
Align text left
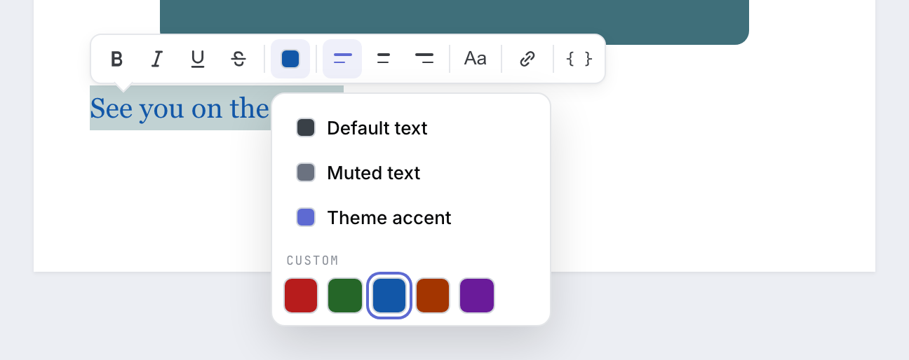pyautogui.click(x=342, y=59)
